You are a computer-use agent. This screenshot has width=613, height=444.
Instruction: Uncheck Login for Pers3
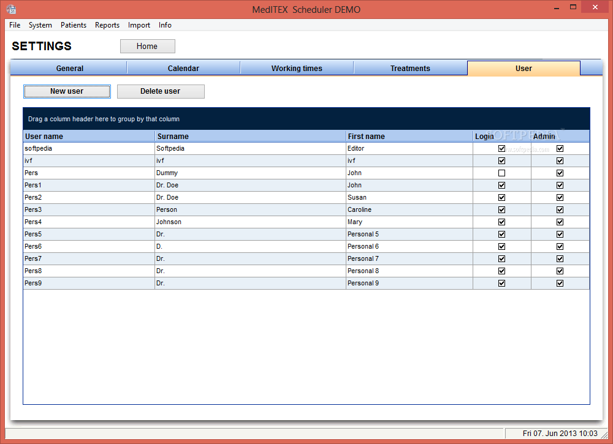click(x=501, y=209)
